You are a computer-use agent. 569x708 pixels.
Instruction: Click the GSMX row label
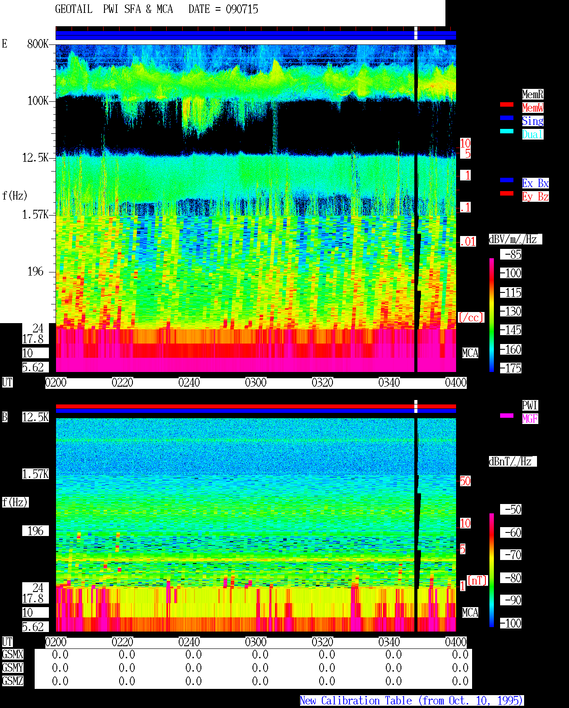point(12,654)
